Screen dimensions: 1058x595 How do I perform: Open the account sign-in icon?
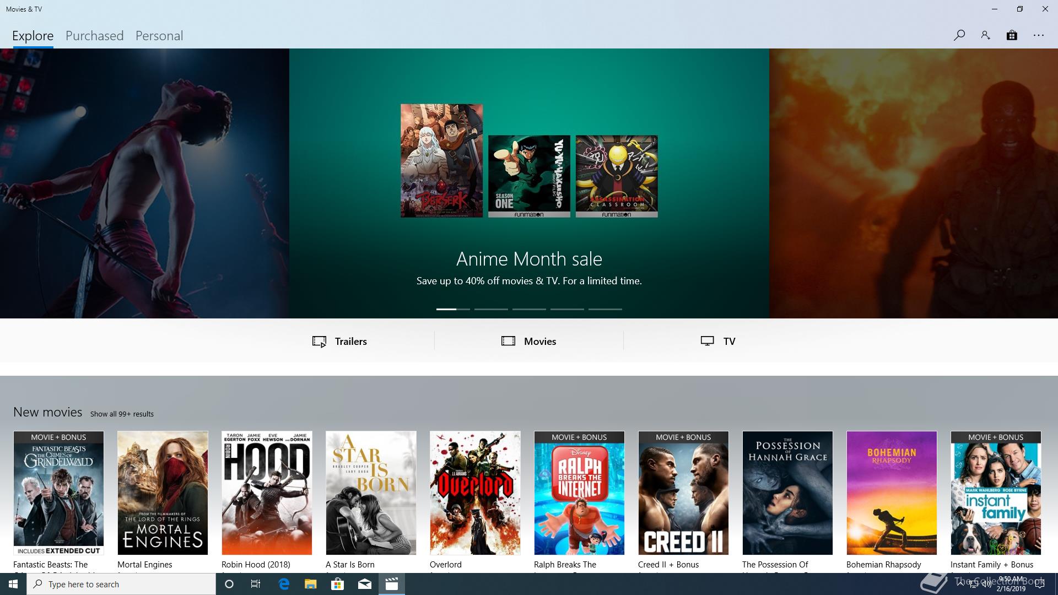point(985,35)
